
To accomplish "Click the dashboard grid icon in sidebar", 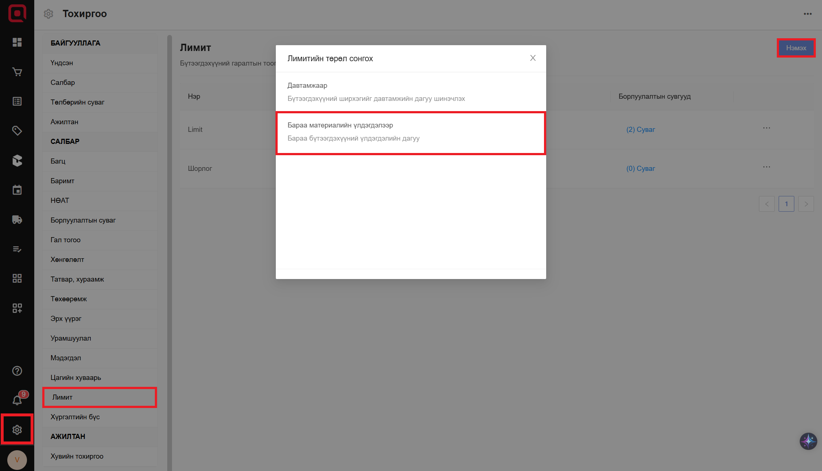I will (x=17, y=42).
